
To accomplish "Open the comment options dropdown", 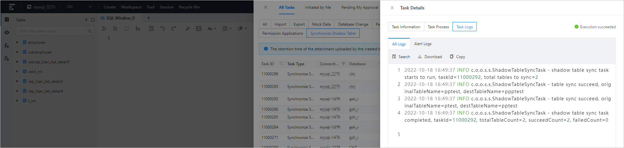I will (242, 29).
